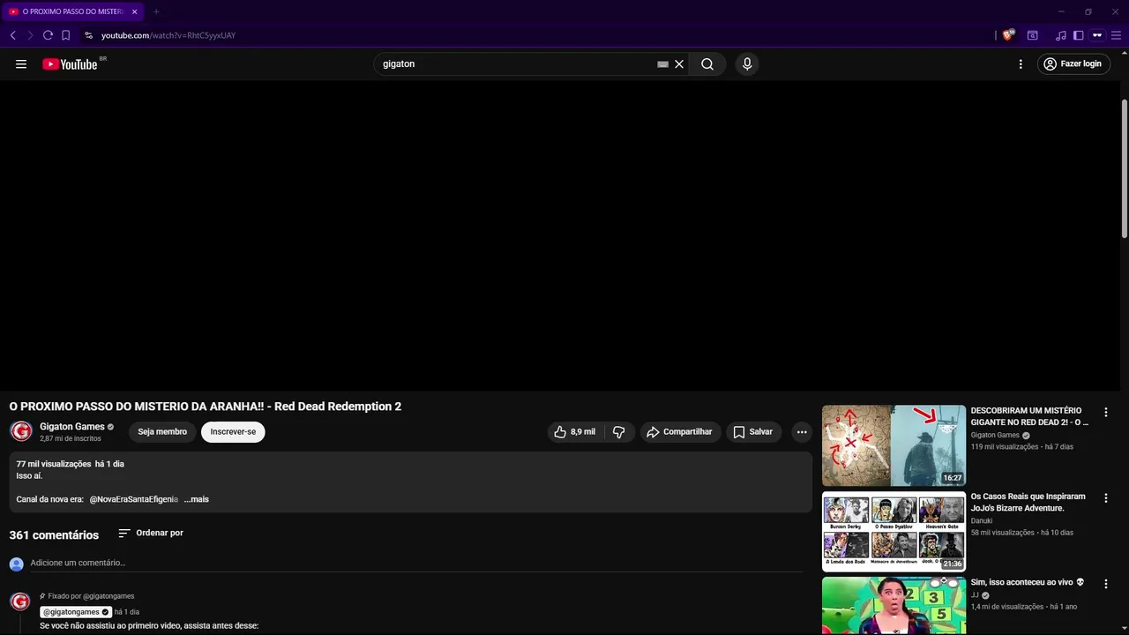Viewport: 1129px width, 635px height.
Task: Bookmark this page in the browser toolbar
Action: pos(65,35)
